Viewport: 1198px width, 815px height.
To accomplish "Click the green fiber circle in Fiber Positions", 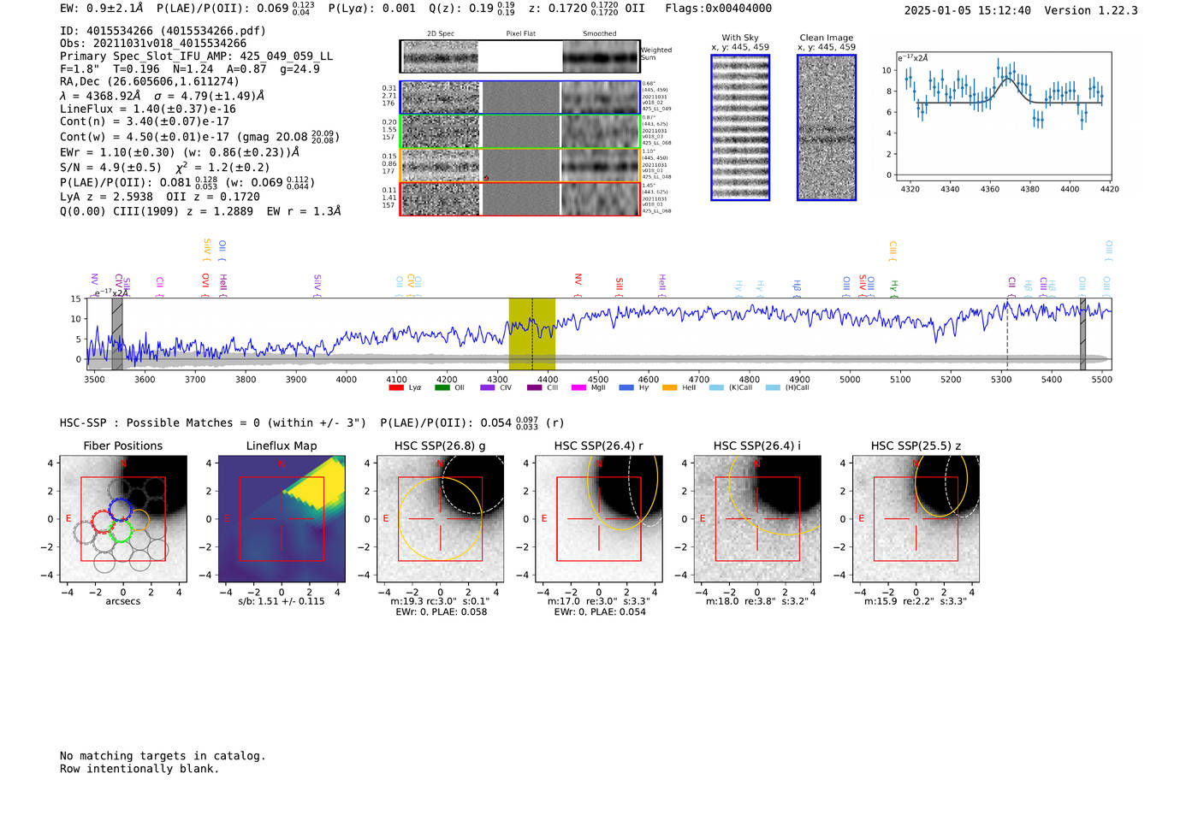I will pos(121,531).
